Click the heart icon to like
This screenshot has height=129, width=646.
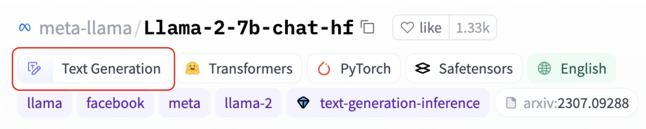(407, 28)
